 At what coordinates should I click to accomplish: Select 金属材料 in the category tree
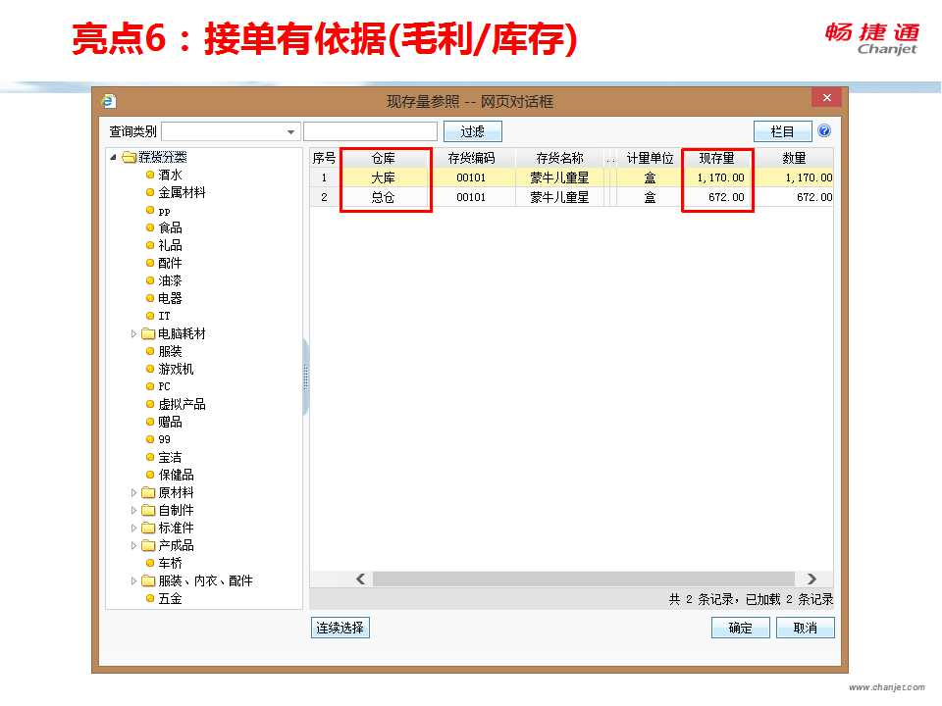pos(182,193)
